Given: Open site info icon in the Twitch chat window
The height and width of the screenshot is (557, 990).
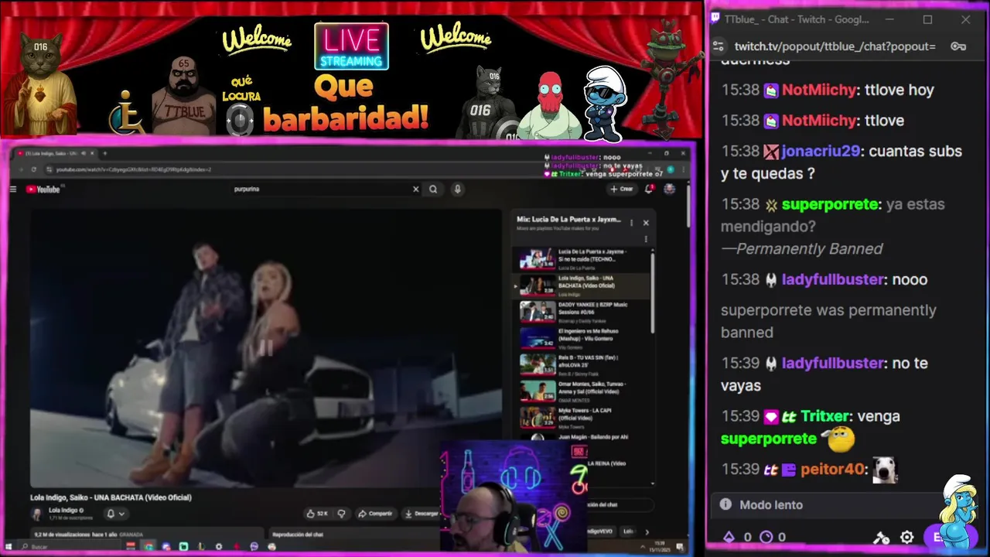Looking at the screenshot, I should pyautogui.click(x=719, y=46).
